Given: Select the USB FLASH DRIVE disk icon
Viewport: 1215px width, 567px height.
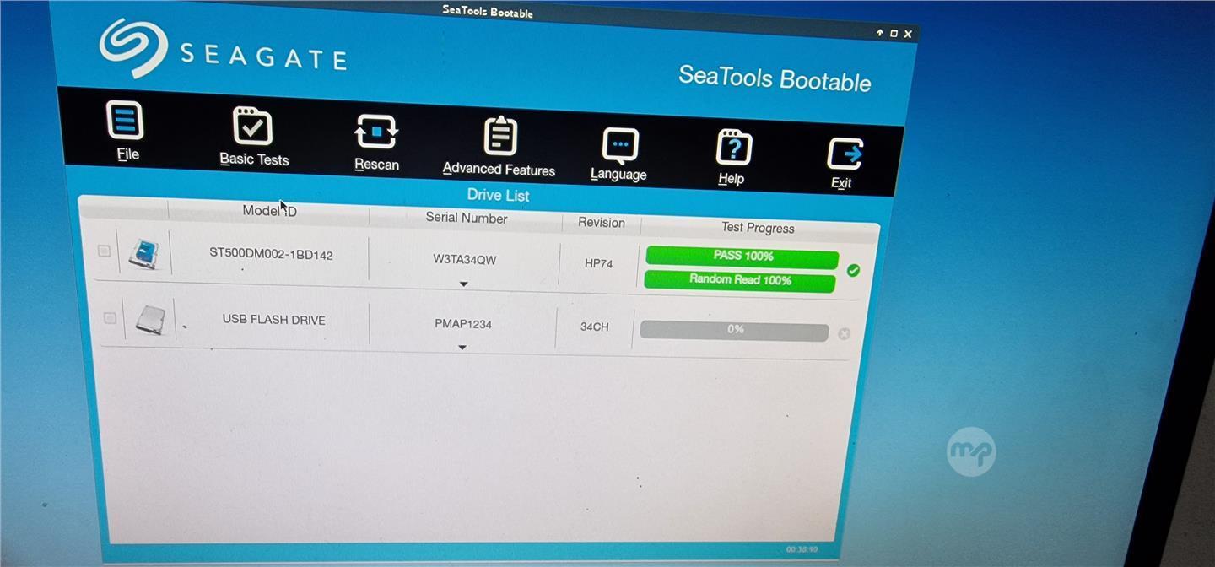Looking at the screenshot, I should (150, 319).
